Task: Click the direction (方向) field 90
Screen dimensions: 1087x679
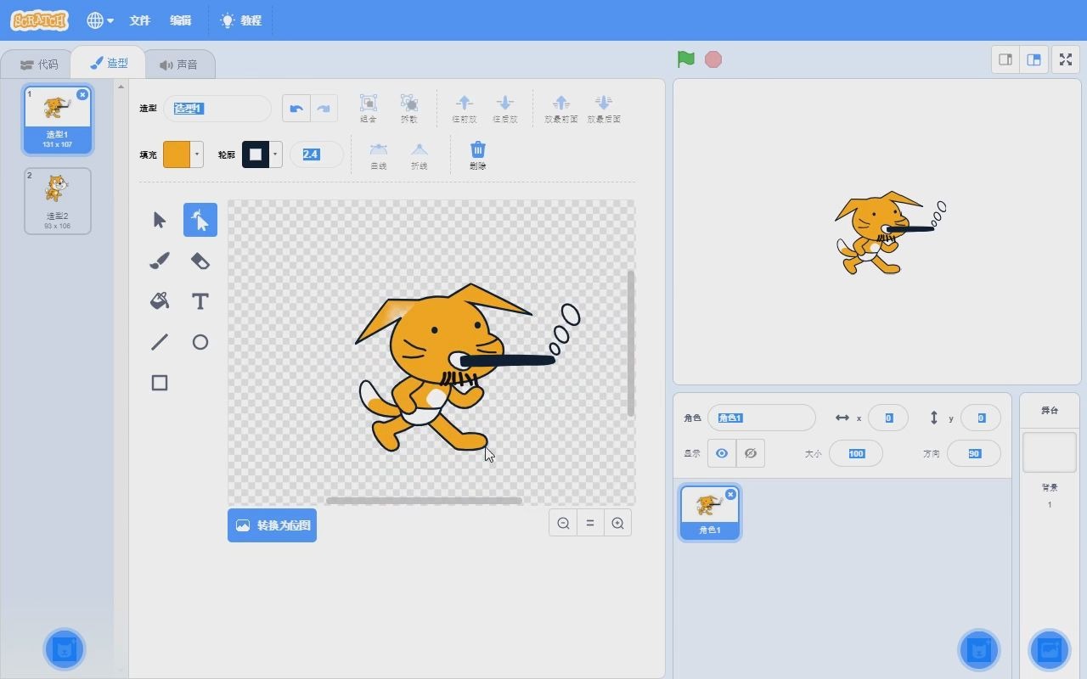Action: (x=974, y=453)
